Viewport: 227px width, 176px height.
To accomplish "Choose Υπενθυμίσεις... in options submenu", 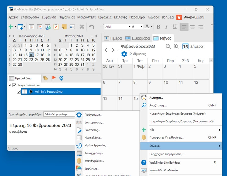I will pos(107,161).
